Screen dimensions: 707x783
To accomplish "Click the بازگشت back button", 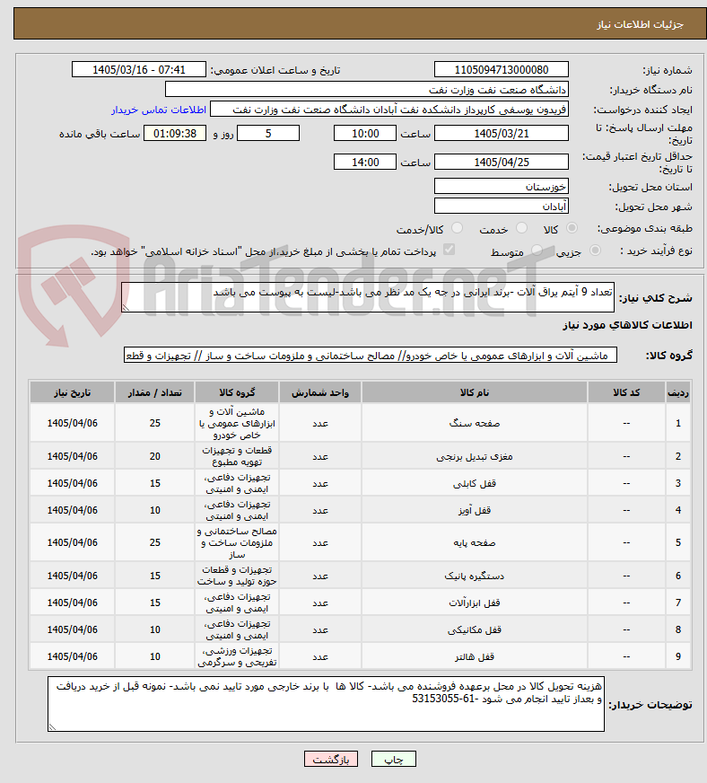I will coord(330,759).
